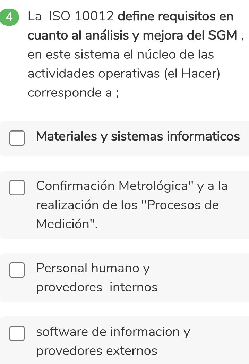The width and height of the screenshot is (249, 364).
Task: Click the 'Personal humano y' answer text
Action: [93, 268]
